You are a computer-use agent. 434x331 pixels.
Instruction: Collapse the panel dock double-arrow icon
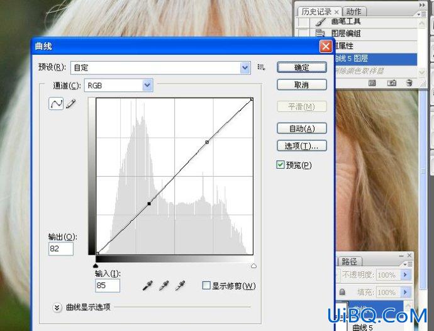(x=422, y=5)
